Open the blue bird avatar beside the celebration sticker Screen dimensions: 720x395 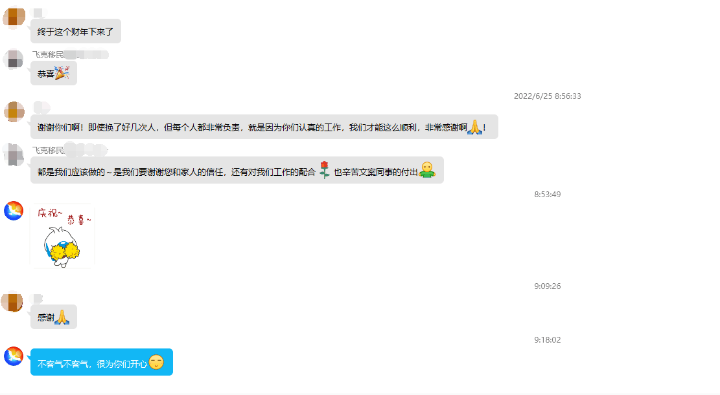pos(14,210)
